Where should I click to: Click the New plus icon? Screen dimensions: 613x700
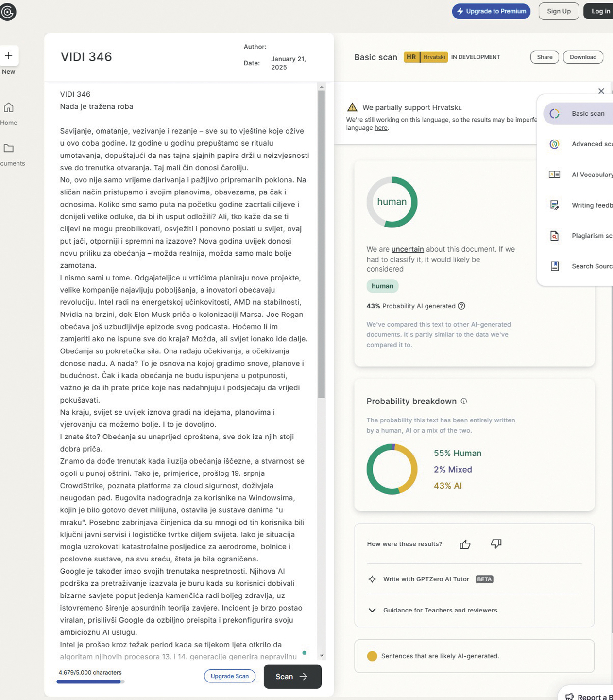(x=9, y=56)
